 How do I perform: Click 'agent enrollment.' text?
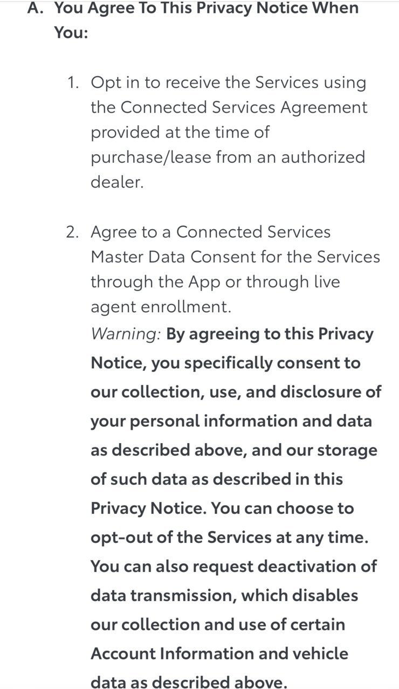coord(161,307)
